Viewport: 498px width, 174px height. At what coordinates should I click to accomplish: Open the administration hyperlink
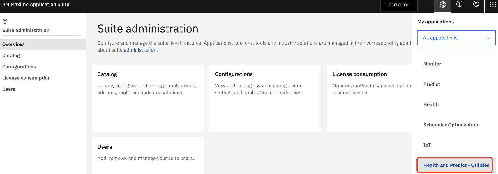click(x=140, y=50)
